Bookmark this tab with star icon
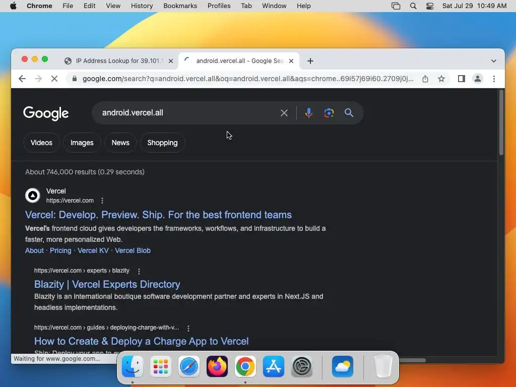516x387 pixels. click(x=441, y=79)
